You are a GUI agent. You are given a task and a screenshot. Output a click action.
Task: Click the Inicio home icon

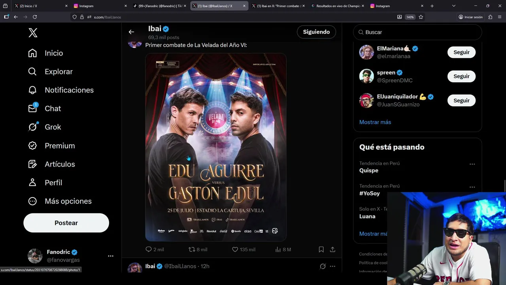click(32, 53)
